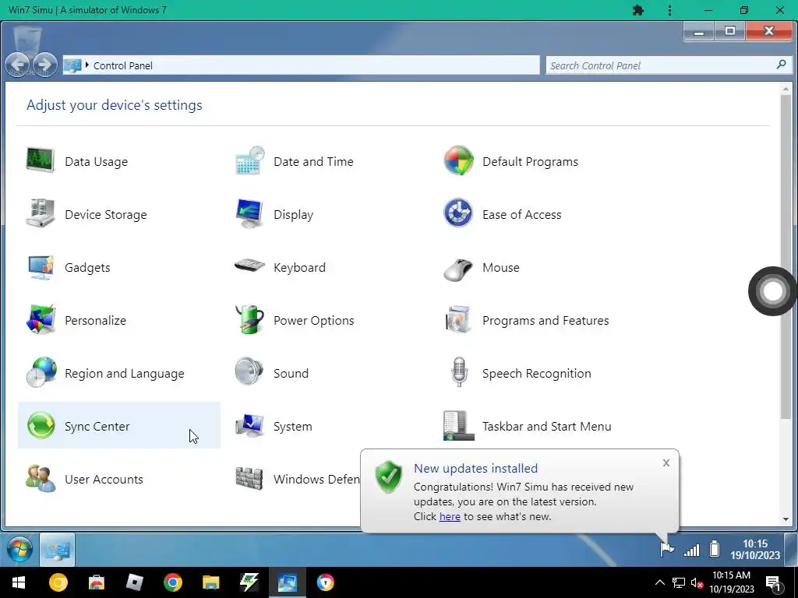Screen dimensions: 798x598
Task: Open the Win7 Start orb
Action: (19, 550)
